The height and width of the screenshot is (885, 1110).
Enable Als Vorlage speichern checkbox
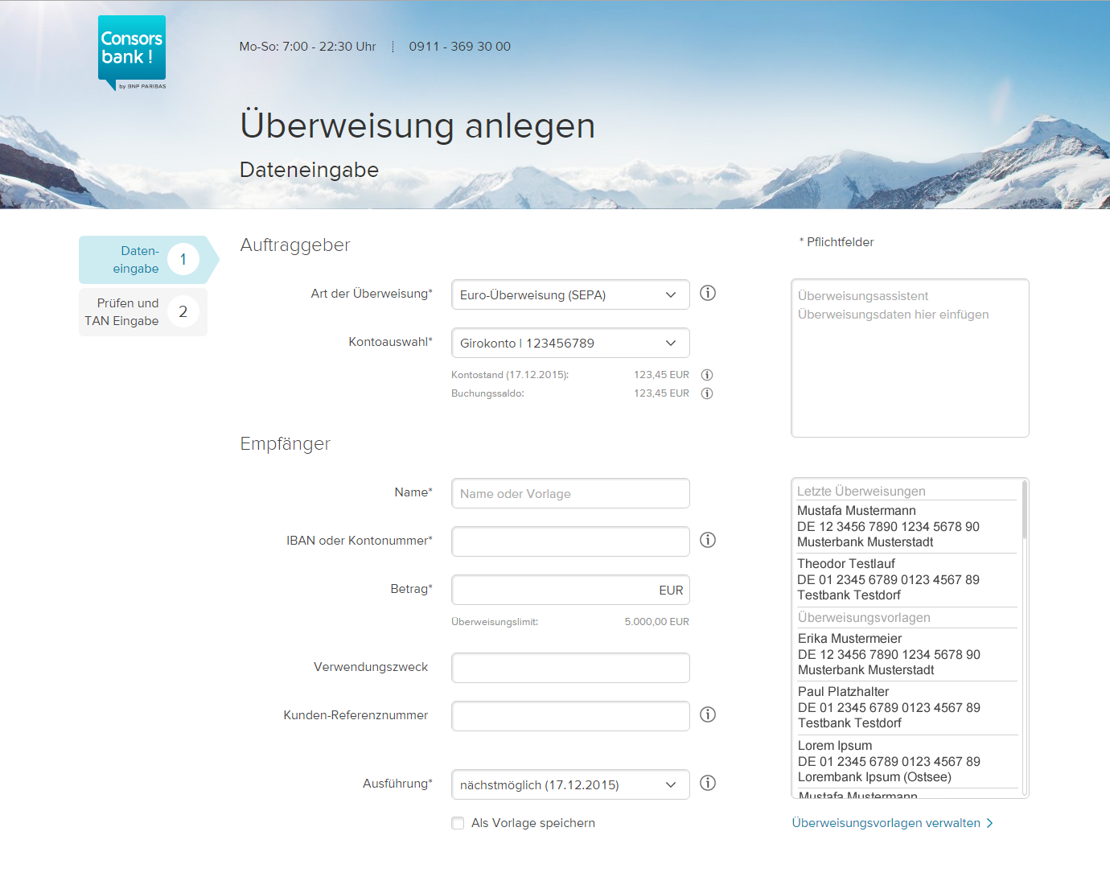[x=458, y=823]
